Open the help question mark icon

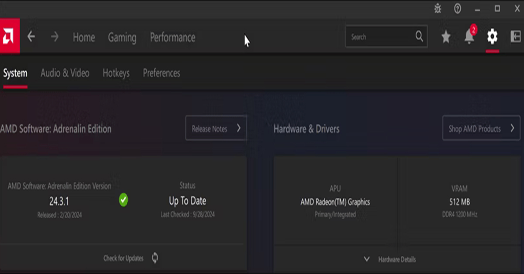tap(458, 9)
